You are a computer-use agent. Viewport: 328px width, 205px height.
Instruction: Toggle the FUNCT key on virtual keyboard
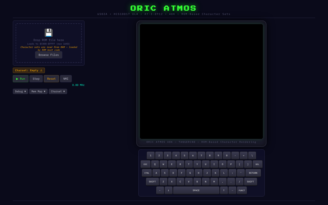[x=242, y=190]
